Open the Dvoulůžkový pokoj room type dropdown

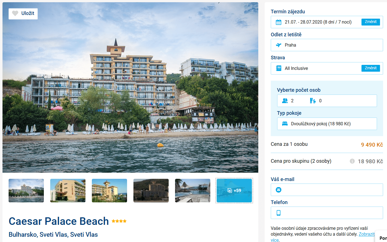click(327, 124)
